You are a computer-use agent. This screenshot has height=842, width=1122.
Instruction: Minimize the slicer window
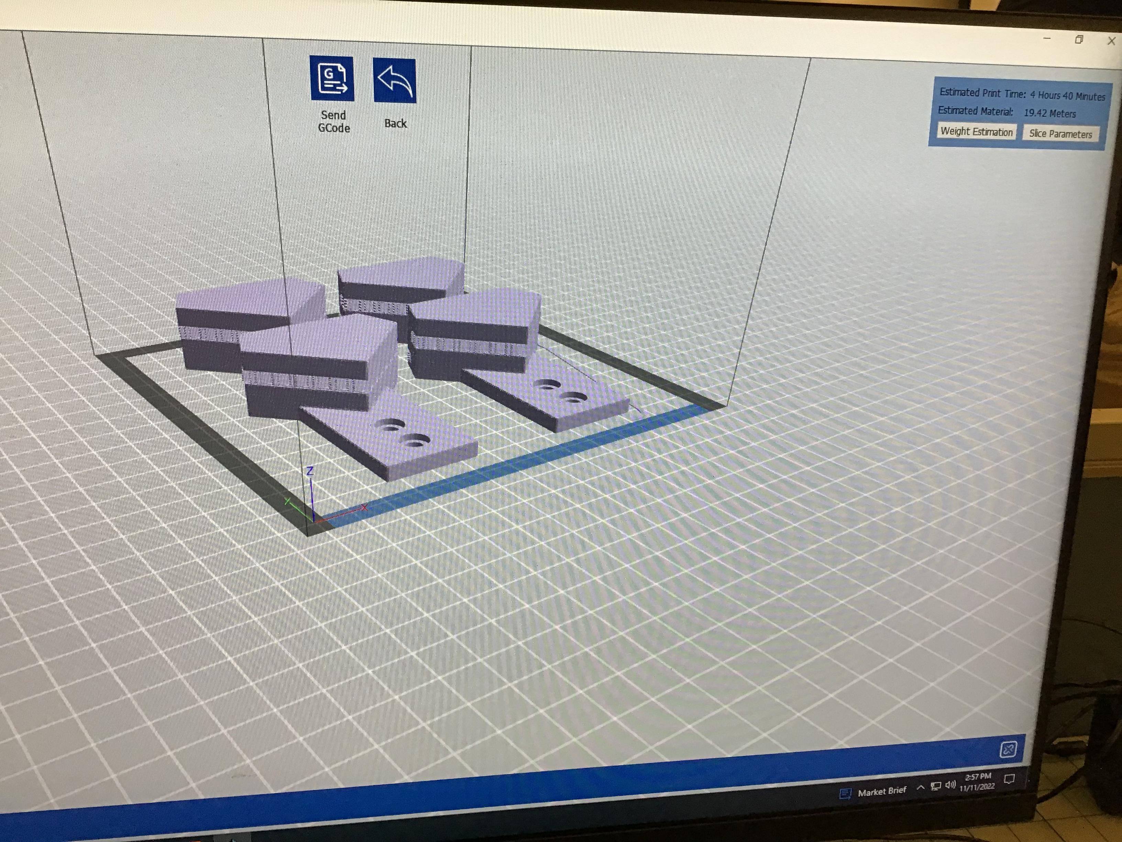click(1047, 38)
